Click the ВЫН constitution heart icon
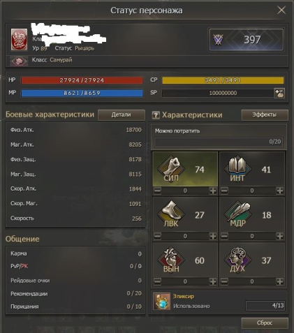 (171, 260)
